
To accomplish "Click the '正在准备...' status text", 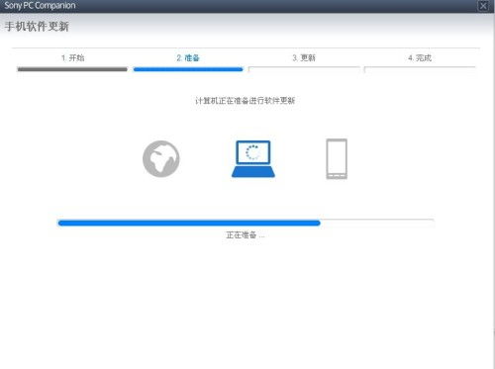I will pyautogui.click(x=246, y=235).
